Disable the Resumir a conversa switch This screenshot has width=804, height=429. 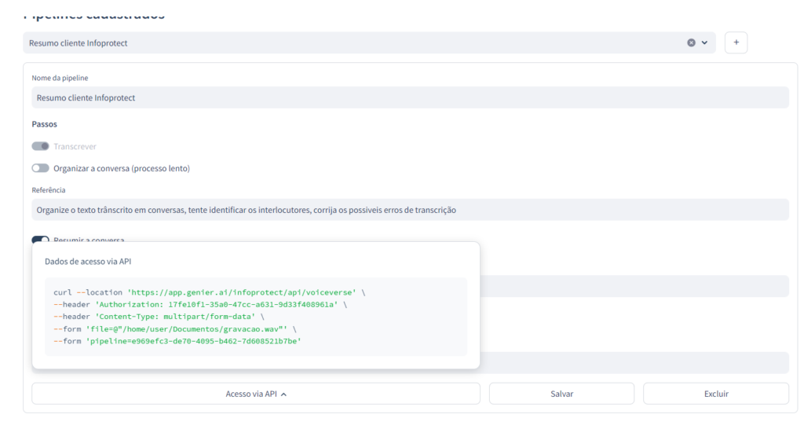click(x=40, y=239)
